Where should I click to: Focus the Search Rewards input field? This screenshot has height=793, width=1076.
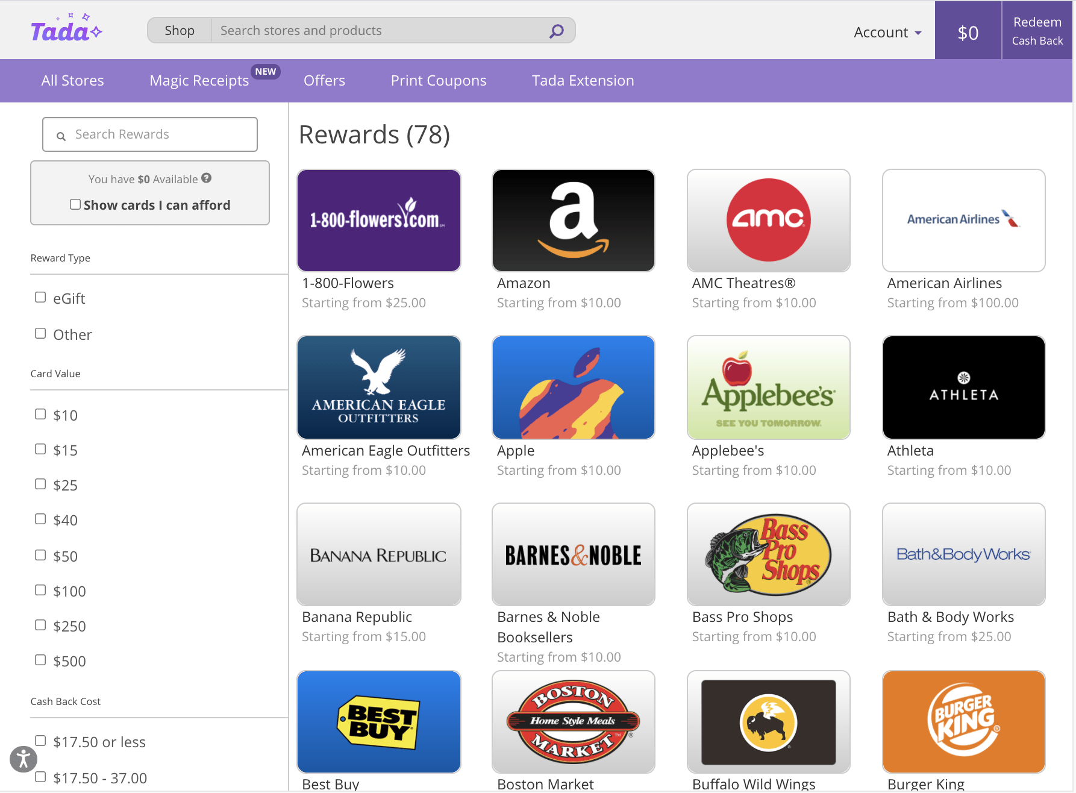point(150,134)
